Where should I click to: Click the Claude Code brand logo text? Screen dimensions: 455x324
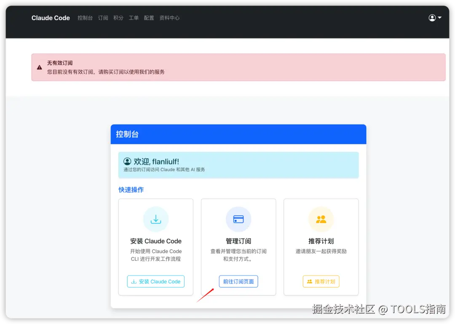pos(51,18)
